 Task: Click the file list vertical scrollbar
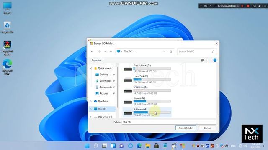coord(218,106)
